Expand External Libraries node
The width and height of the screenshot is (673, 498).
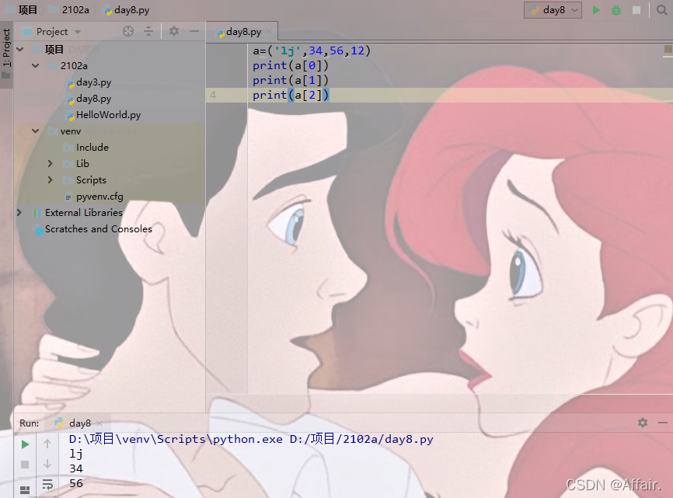tap(19, 212)
